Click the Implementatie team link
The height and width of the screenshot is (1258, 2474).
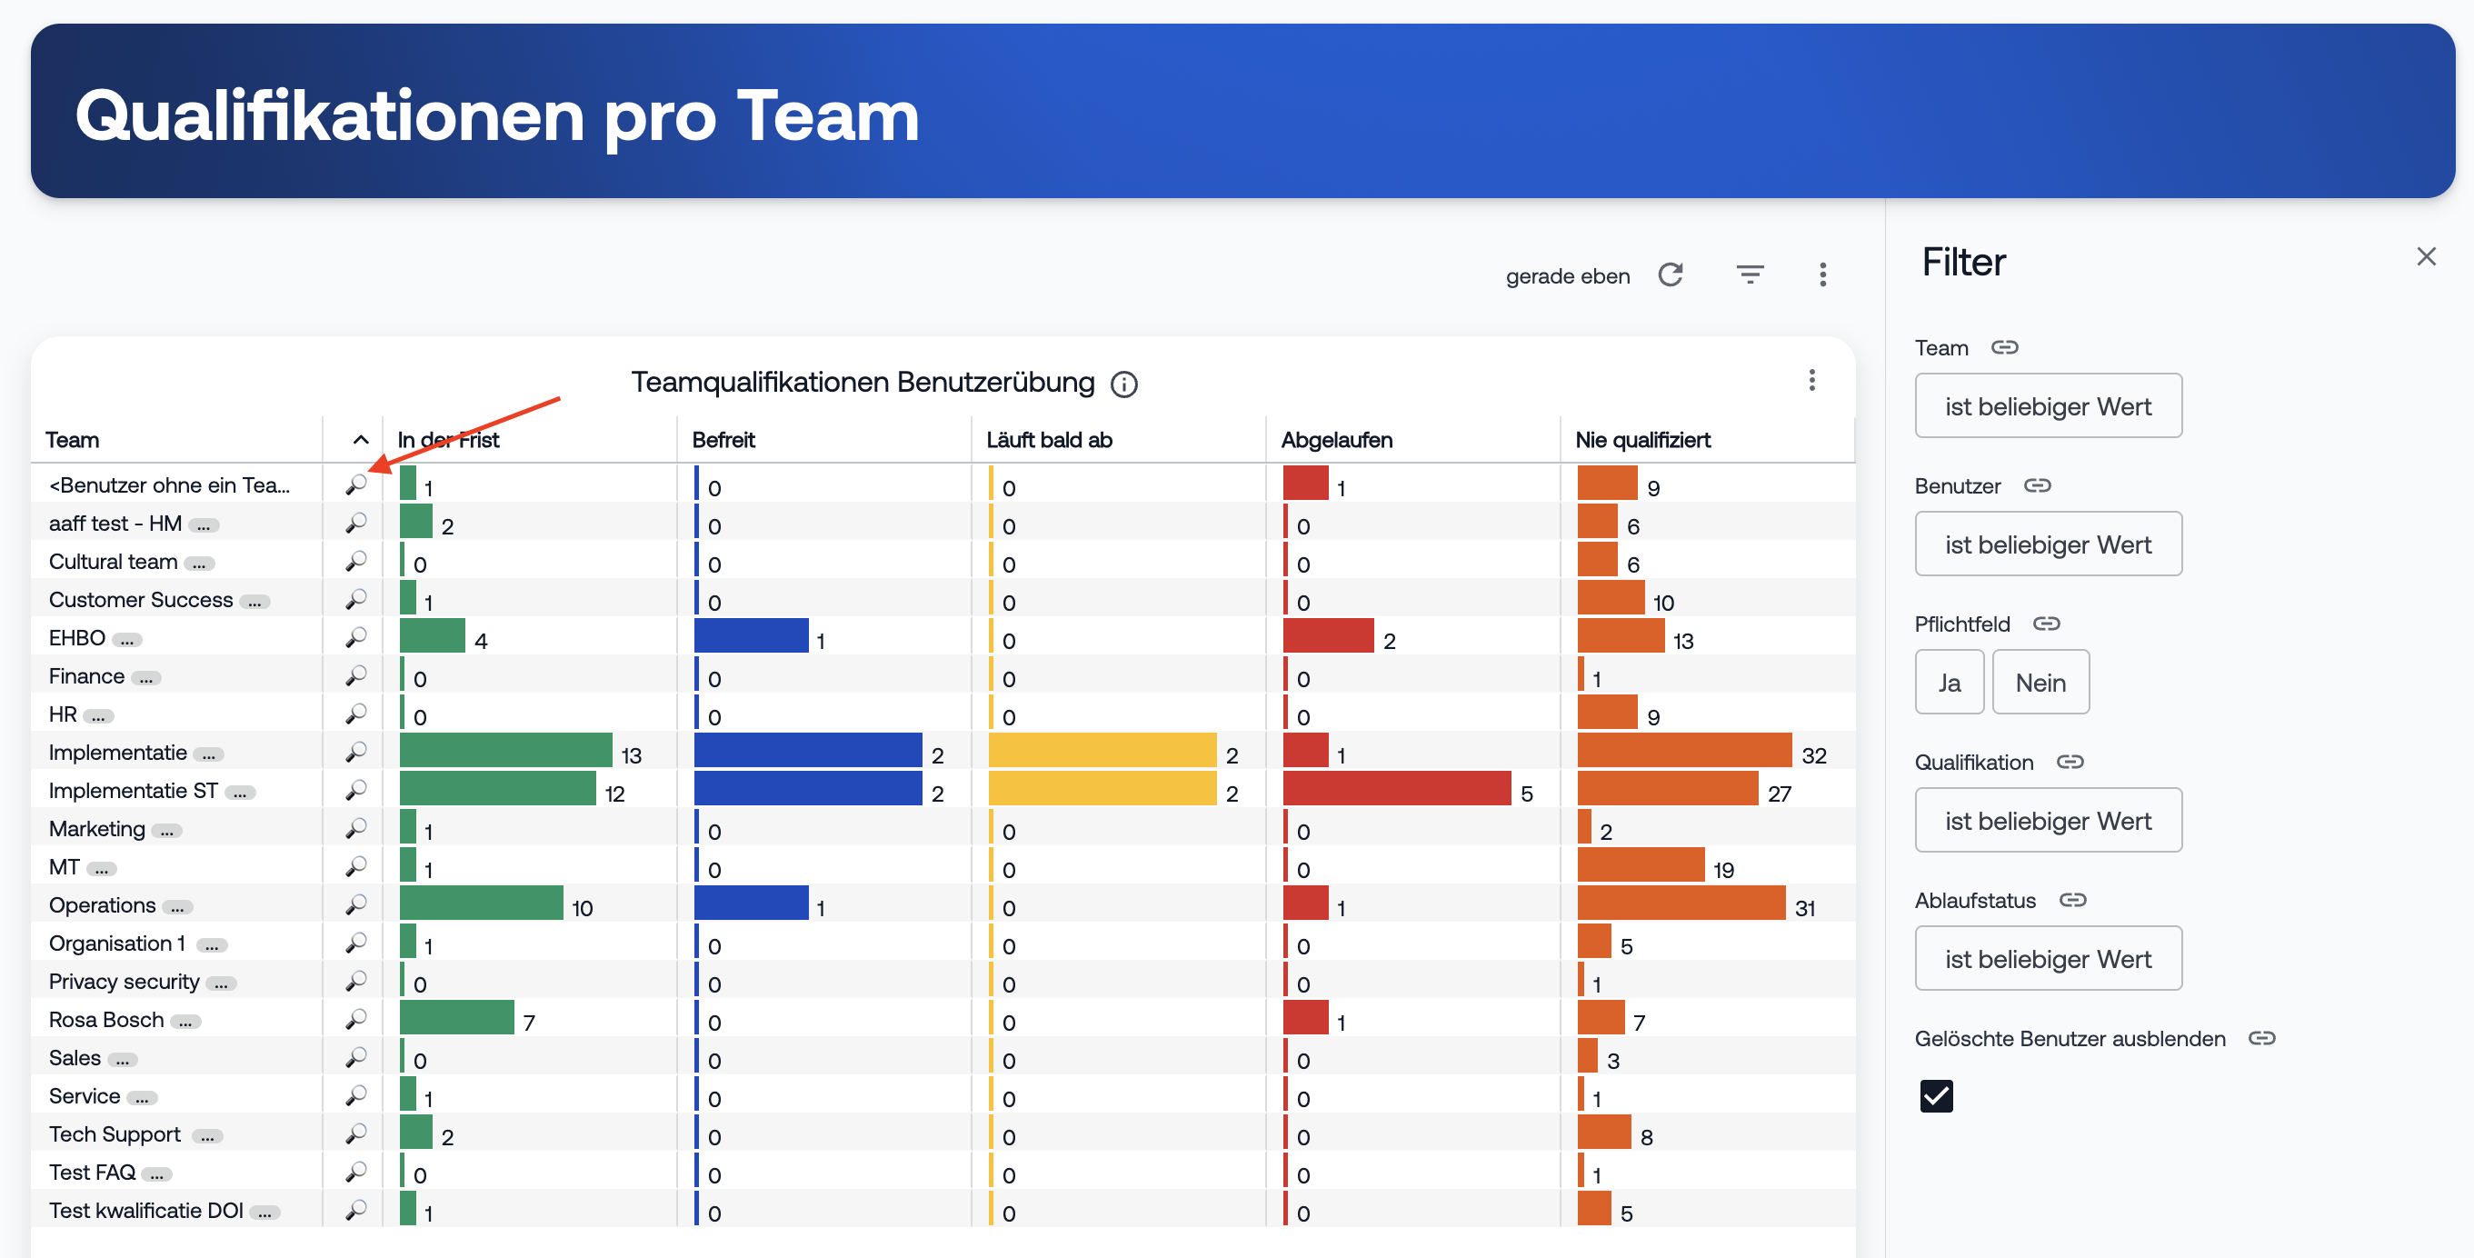[x=117, y=752]
